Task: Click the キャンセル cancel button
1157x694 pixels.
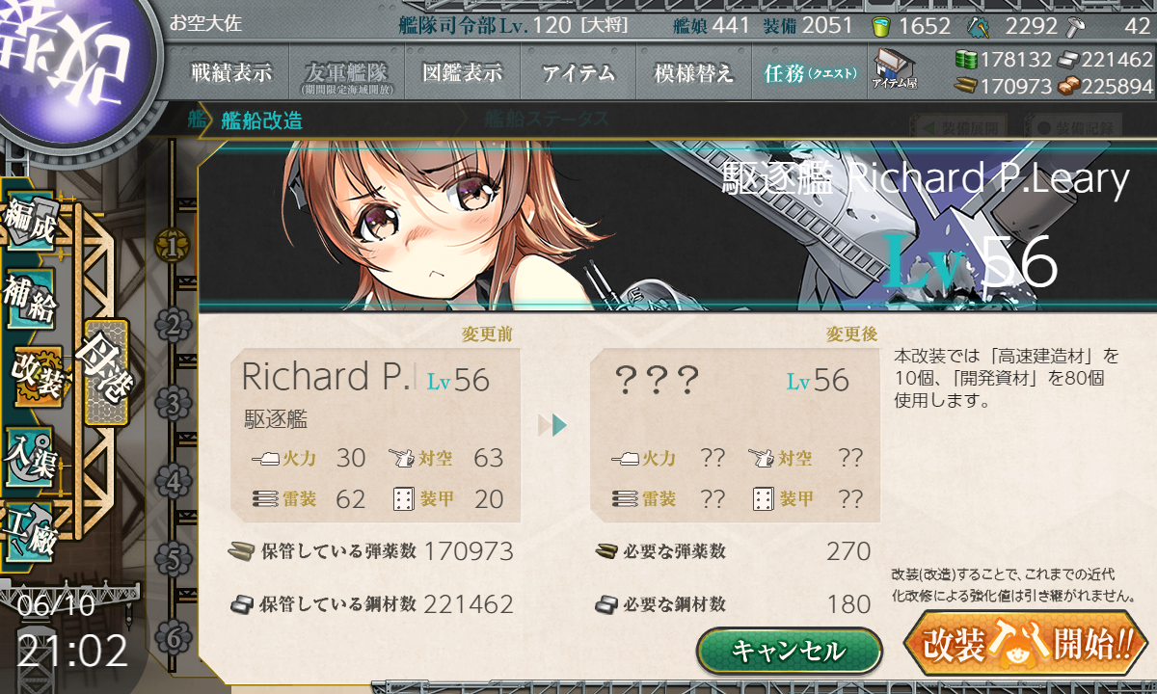Action: [x=789, y=651]
